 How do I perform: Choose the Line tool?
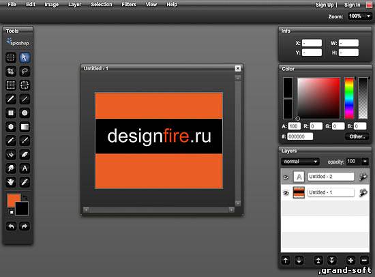(25, 99)
